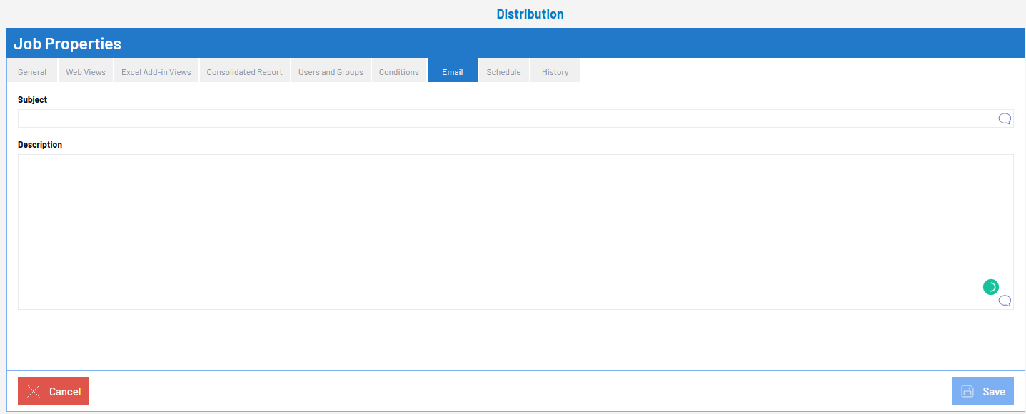View the History tab
The height and width of the screenshot is (414, 1026).
click(555, 72)
